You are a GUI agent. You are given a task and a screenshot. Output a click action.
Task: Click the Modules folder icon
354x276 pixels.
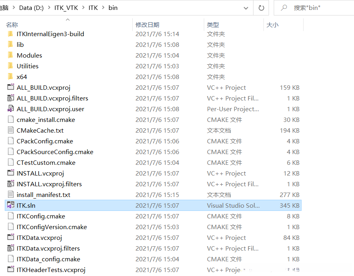[x=10, y=56]
